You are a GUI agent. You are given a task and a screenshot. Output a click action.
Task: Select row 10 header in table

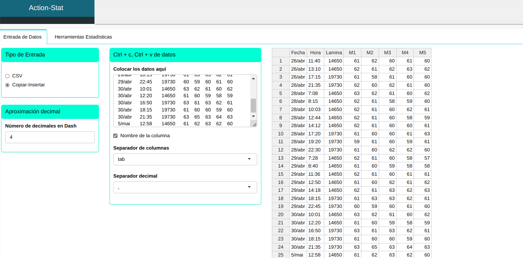(x=280, y=134)
